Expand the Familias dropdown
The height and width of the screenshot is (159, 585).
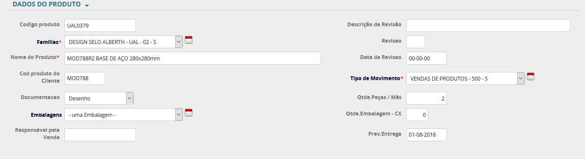(x=123, y=42)
